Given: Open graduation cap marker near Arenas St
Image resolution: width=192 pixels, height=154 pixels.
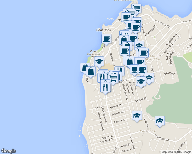Looking at the screenshot, I should [x=137, y=115].
